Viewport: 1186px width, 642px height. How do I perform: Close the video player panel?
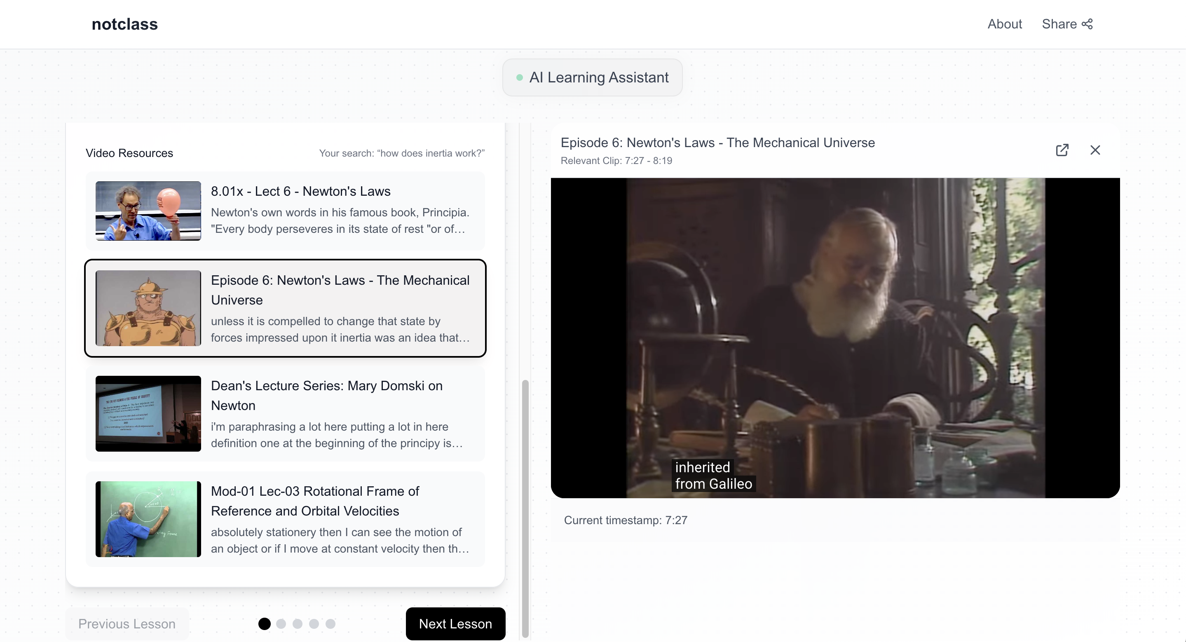pos(1095,150)
